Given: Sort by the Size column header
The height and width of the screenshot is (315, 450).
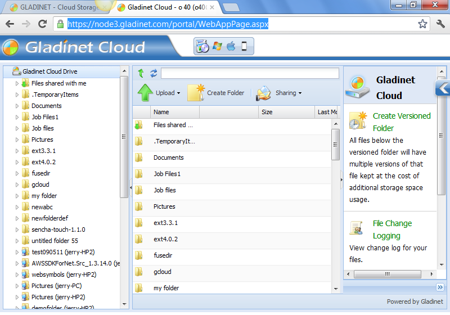Looking at the screenshot, I should click(286, 112).
